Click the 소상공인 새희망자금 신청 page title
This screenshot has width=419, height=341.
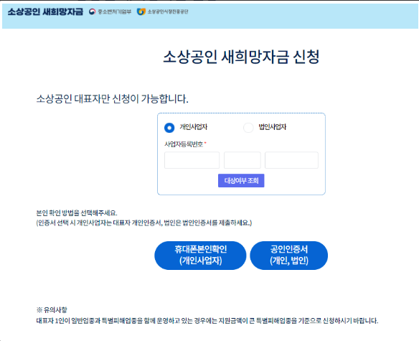point(241,57)
